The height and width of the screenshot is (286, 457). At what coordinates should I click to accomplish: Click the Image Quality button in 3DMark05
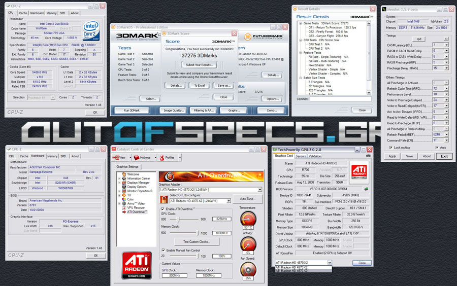pos(174,111)
